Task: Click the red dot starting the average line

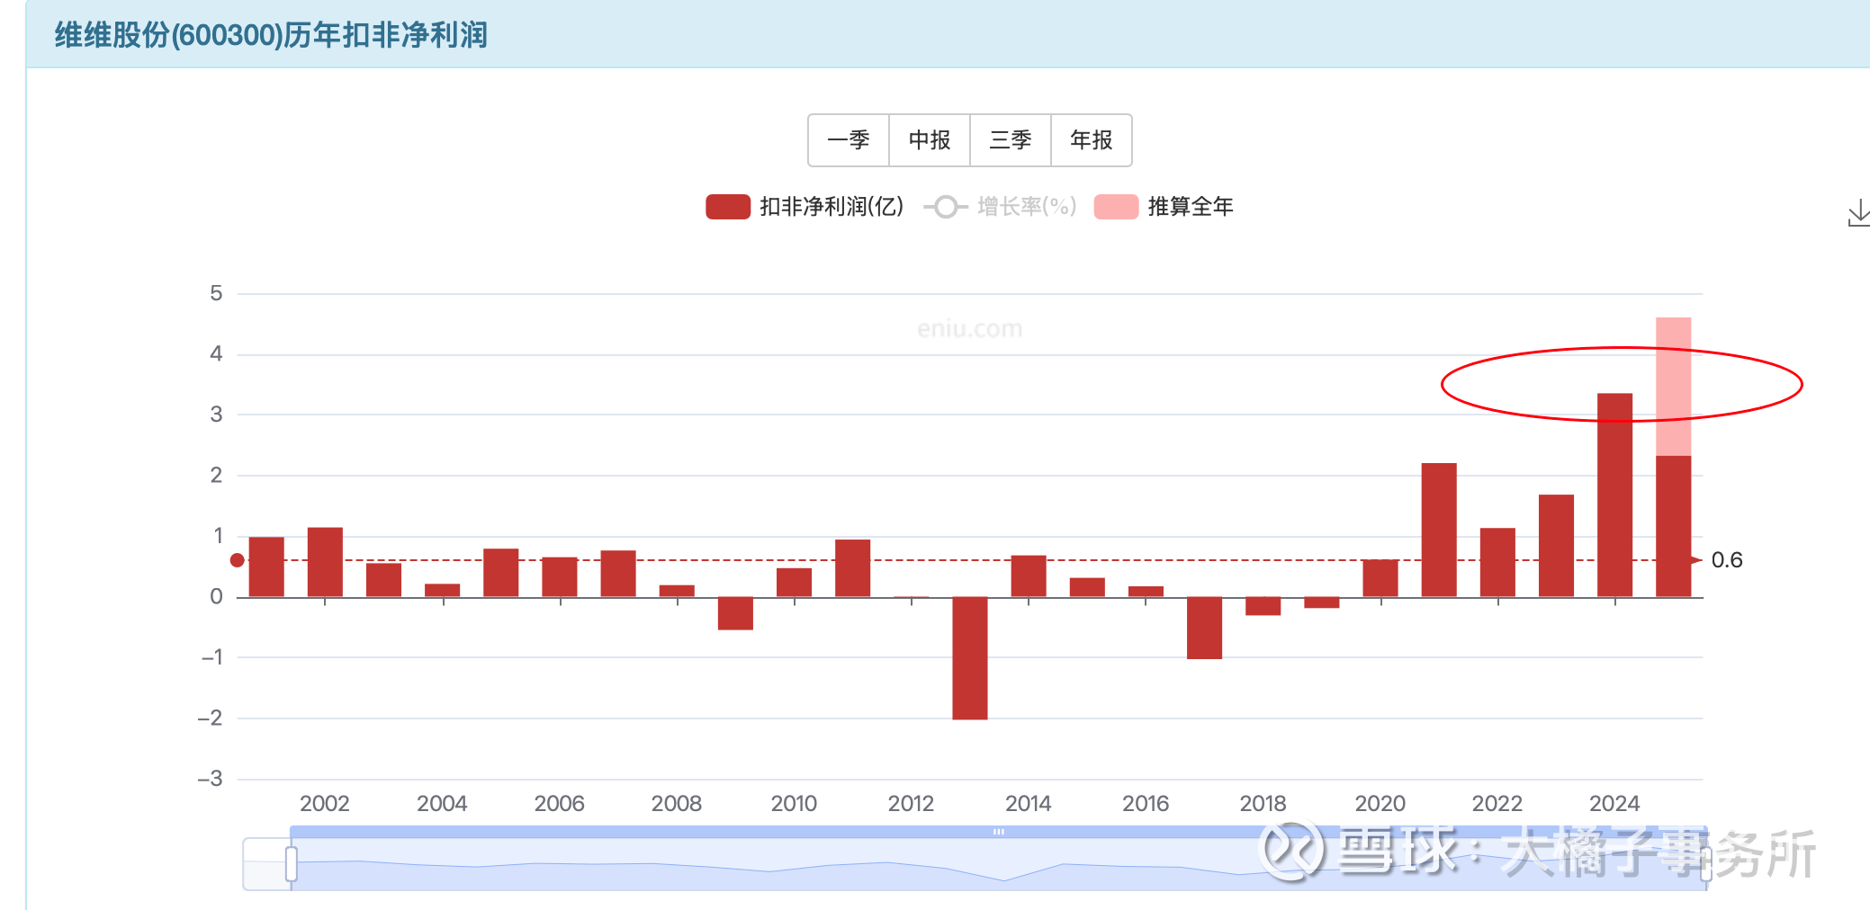Action: point(238,560)
